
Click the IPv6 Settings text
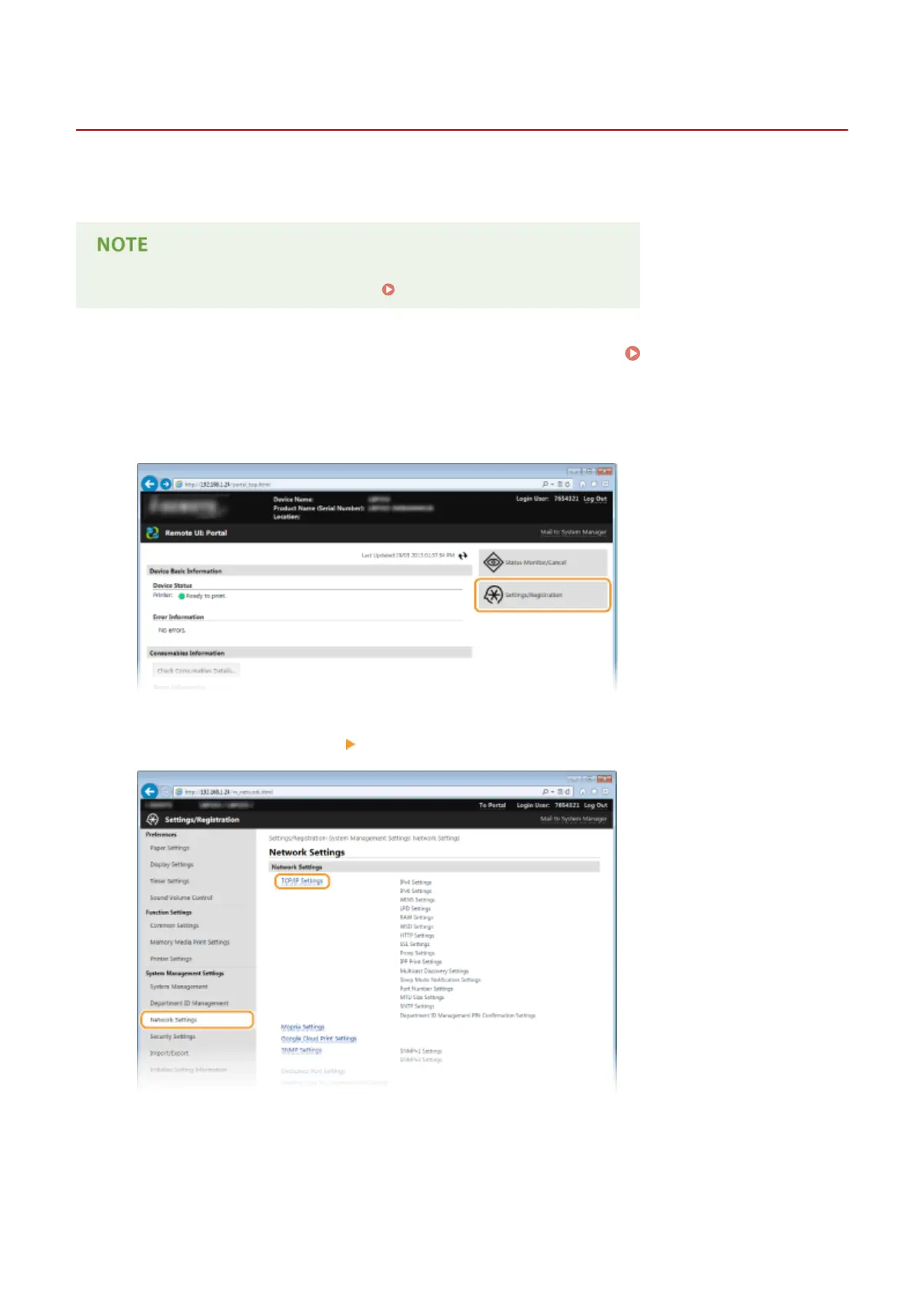point(415,891)
